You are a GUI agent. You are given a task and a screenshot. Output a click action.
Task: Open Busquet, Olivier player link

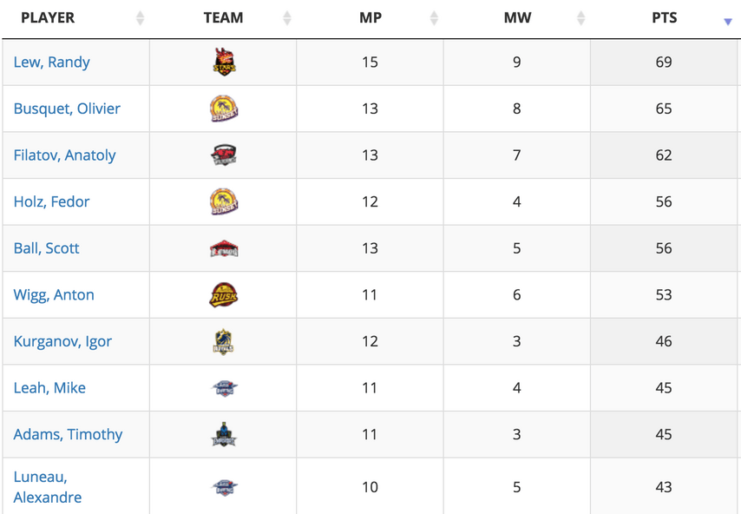[67, 109]
